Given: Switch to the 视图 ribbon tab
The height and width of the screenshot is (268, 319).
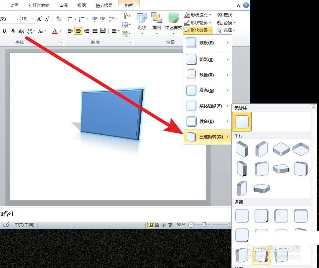Looking at the screenshot, I should click(81, 5).
